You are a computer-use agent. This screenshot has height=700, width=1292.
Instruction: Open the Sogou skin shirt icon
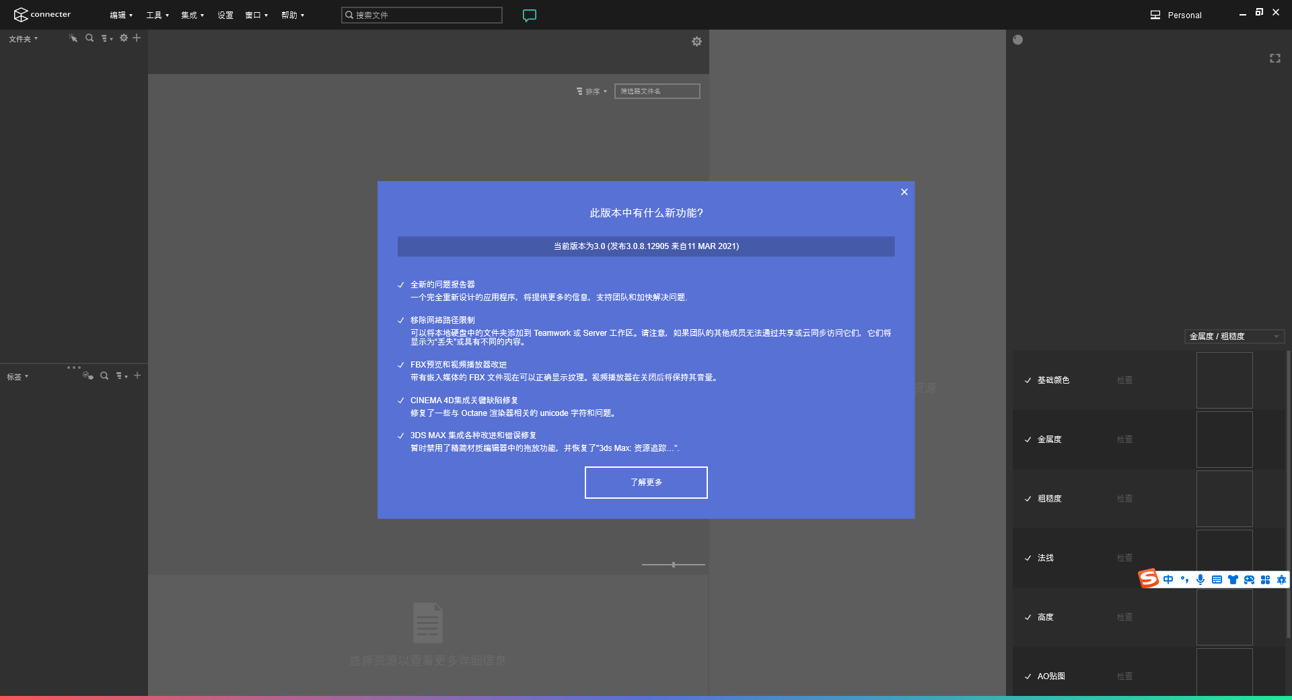point(1233,580)
